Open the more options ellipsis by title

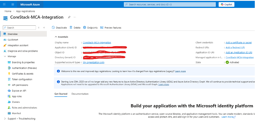(x=75, y=17)
